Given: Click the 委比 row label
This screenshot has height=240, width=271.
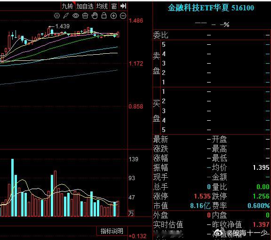Looking at the screenshot, I should (160, 35).
